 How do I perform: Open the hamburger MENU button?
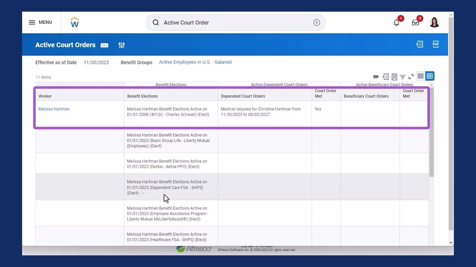[40, 22]
